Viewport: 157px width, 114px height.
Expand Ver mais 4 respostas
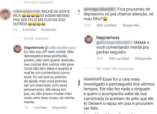(38, 2)
